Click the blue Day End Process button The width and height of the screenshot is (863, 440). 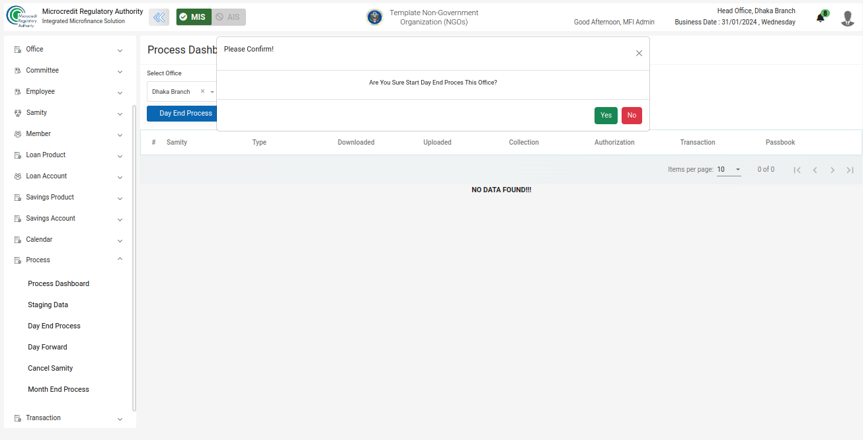[182, 114]
